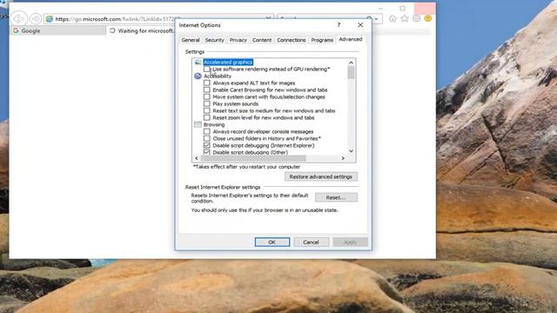Enable Play system sounds checkbox
Image resolution: width=557 pixels, height=313 pixels.
[x=207, y=103]
